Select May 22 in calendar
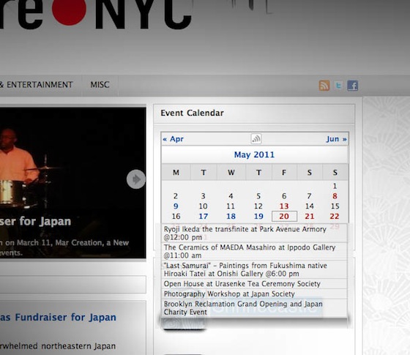Viewport: 410px width, 355px height. (335, 216)
